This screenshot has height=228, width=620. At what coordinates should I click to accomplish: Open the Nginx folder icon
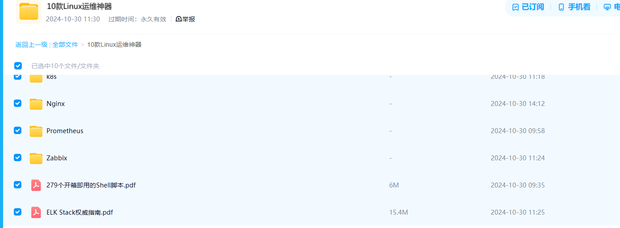click(36, 104)
